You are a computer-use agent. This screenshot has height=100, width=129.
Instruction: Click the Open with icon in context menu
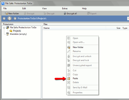69,42
